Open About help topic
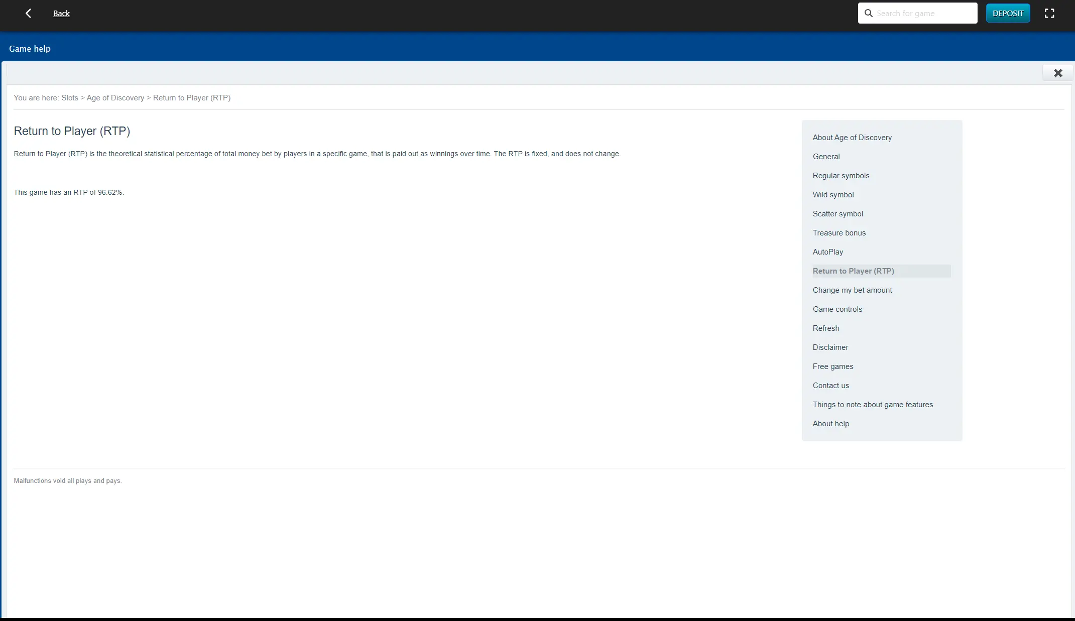Screen dimensions: 1075x621 coord(830,424)
